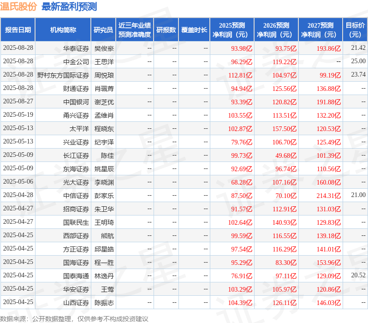Click the 温氏股份 title text
The width and height of the screenshot is (368, 323).
pyautogui.click(x=18, y=6)
